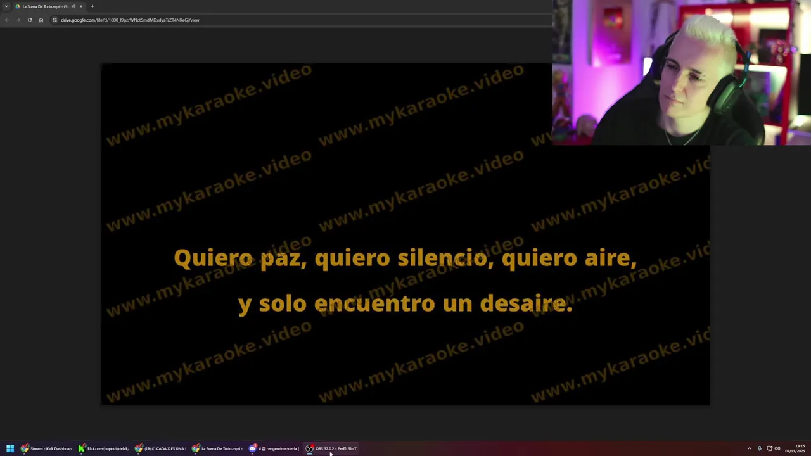This screenshot has width=811, height=456.
Task: Open the Chrome tab search dropdown arrow
Action: (6, 6)
